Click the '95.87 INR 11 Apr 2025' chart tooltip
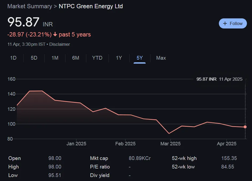252x181 pixels. 219,79
